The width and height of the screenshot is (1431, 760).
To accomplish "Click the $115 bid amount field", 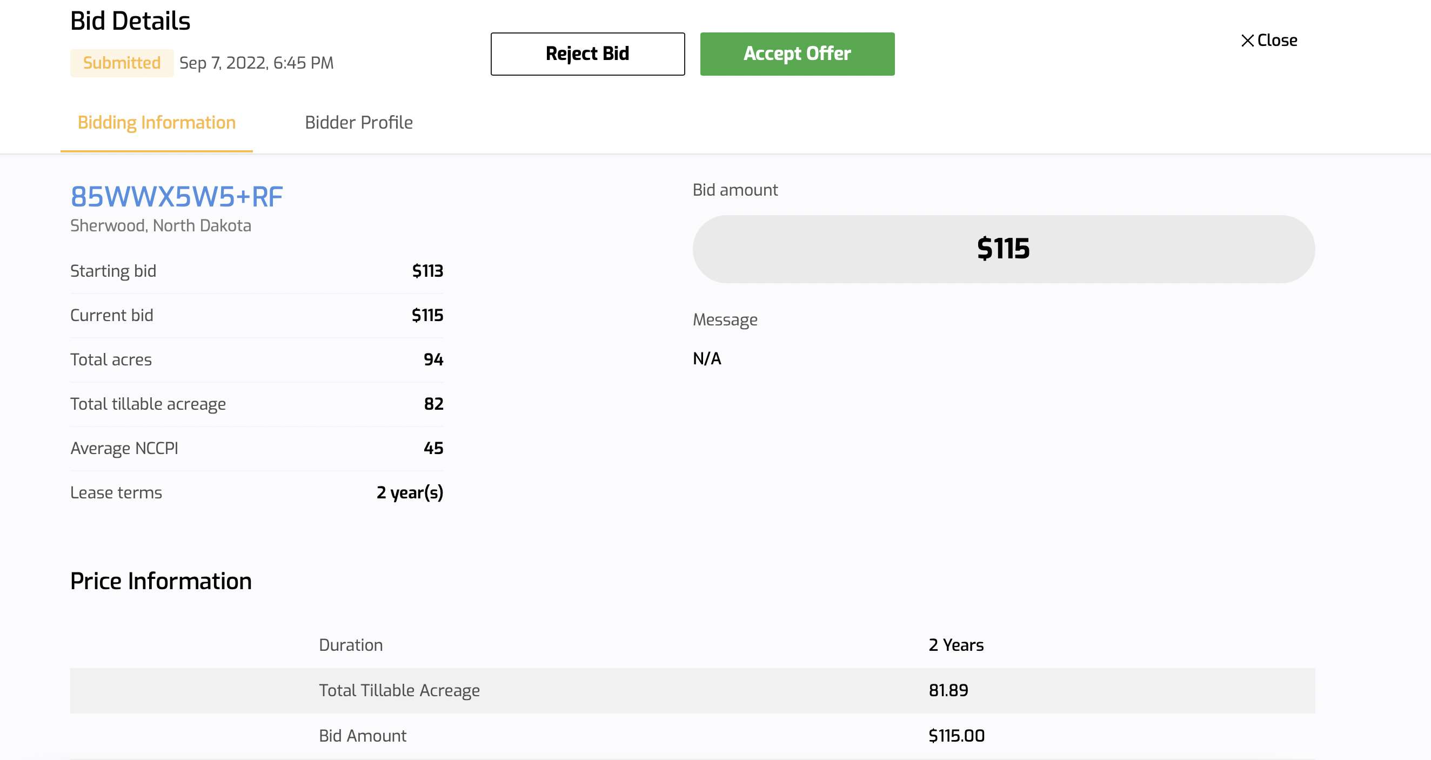I will [1002, 249].
